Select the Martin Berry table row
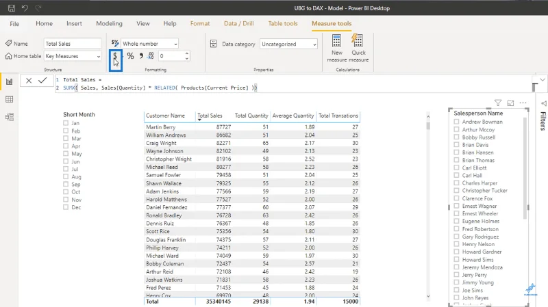The image size is (548, 307). tap(252, 127)
